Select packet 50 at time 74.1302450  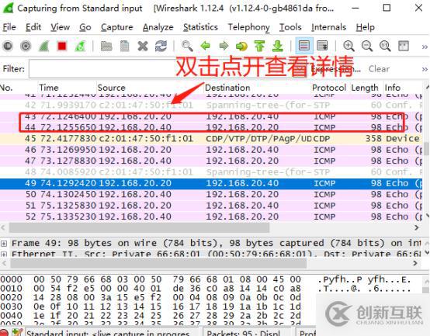(211, 194)
